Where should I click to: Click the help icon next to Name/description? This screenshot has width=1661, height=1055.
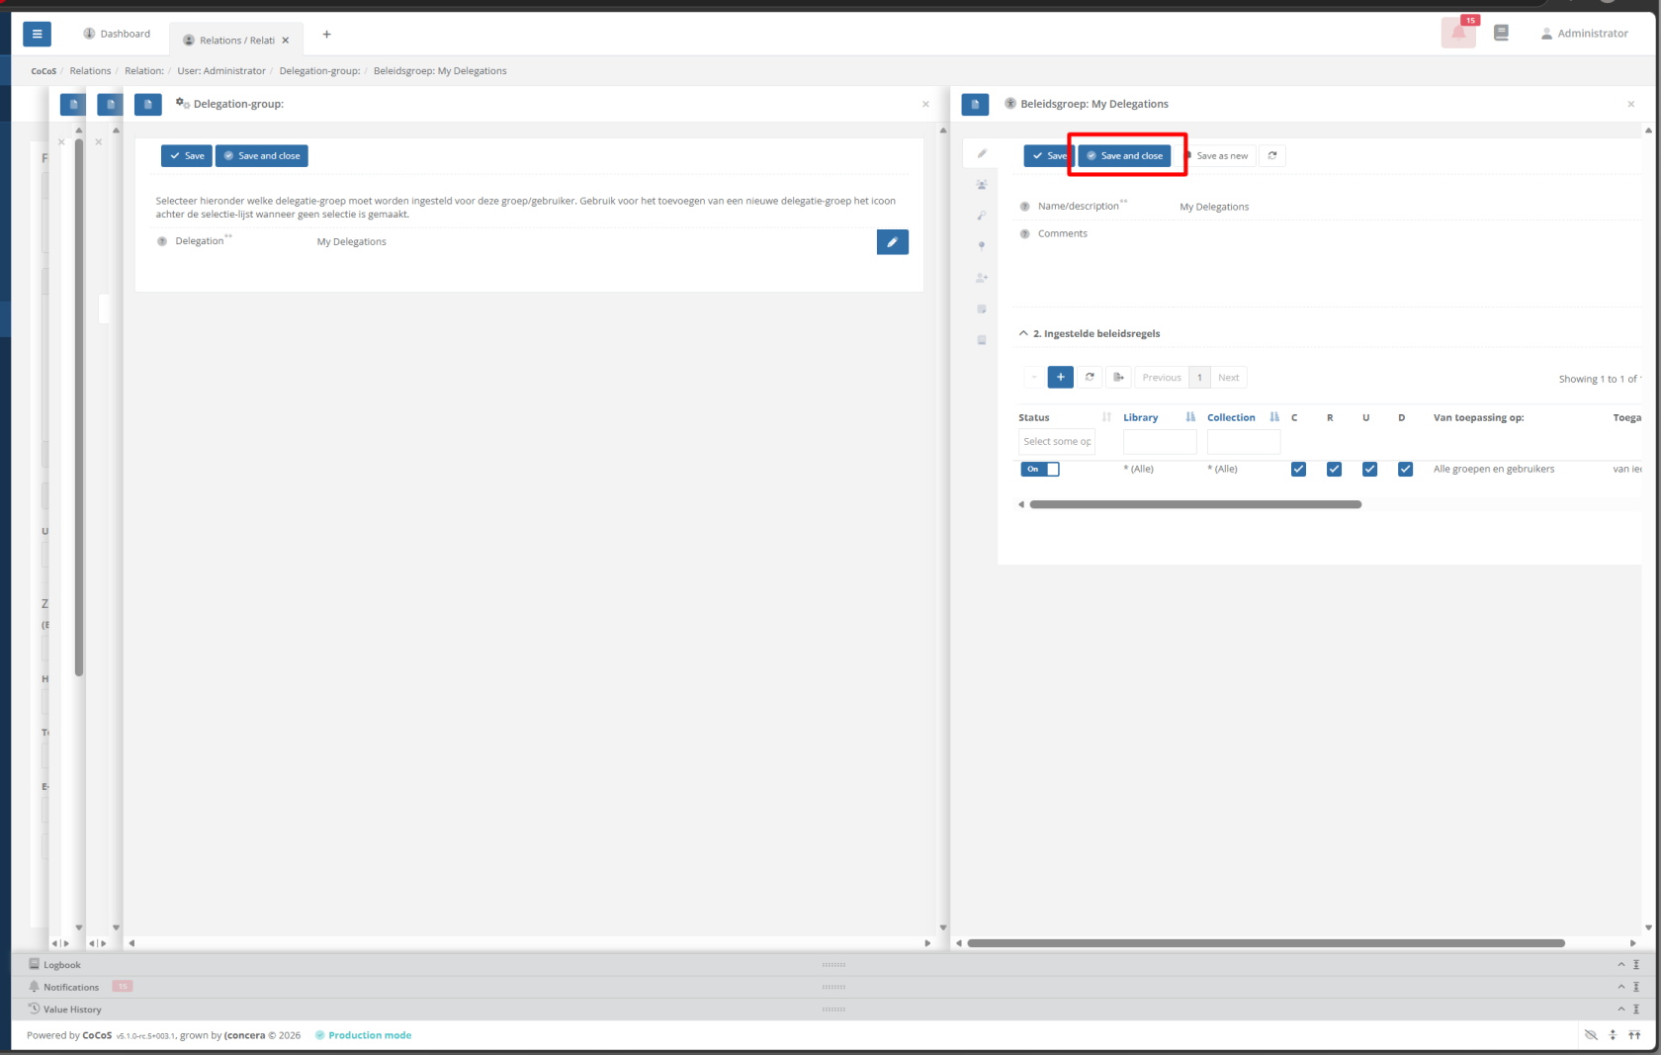pos(1025,207)
